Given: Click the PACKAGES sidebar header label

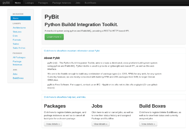Looking at the screenshot, I should 17,53.
